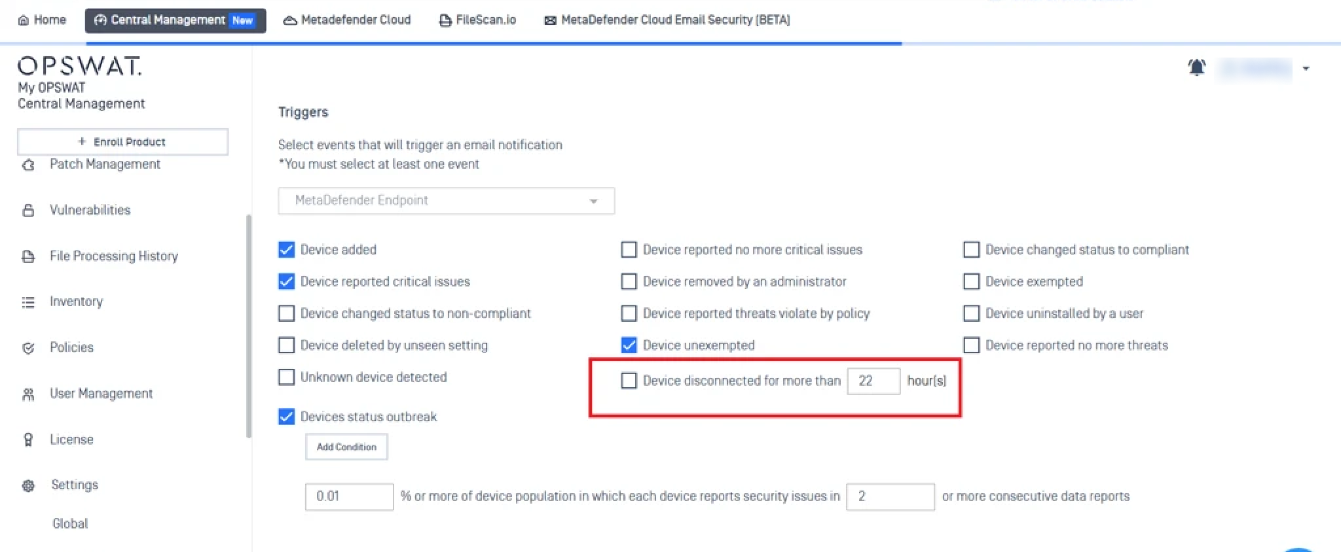This screenshot has width=1341, height=552.
Task: Open the MetaDefender Endpoint dropdown
Action: [x=446, y=201]
